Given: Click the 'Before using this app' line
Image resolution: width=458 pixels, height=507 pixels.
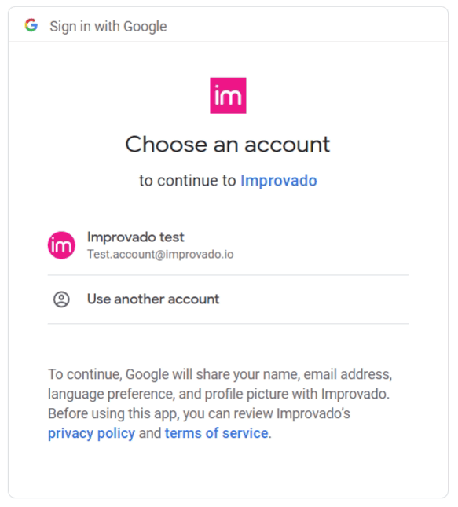Looking at the screenshot, I should (x=199, y=413).
